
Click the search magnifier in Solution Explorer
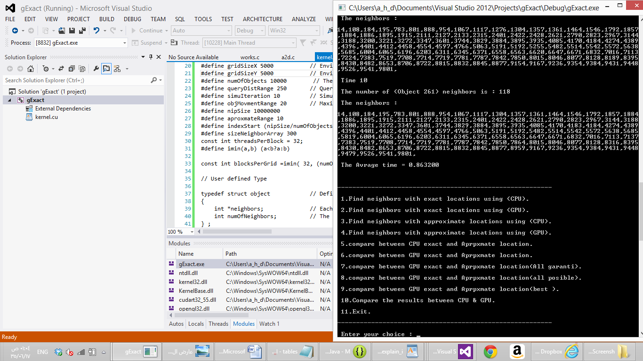[x=153, y=80]
